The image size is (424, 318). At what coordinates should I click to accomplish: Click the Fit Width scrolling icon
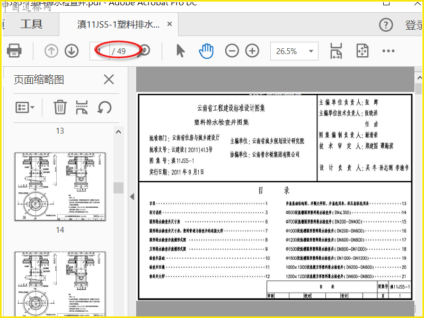[336, 51]
